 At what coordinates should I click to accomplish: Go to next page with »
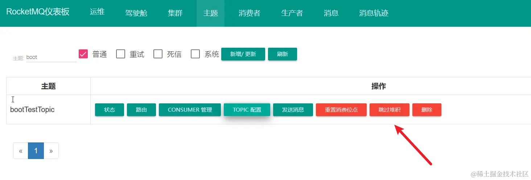click(51, 151)
